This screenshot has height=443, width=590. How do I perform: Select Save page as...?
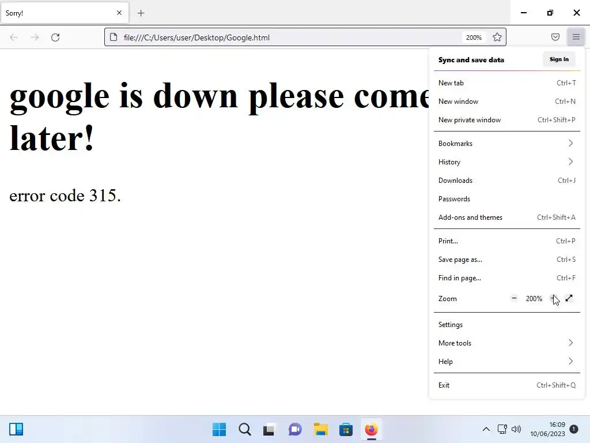(507, 260)
